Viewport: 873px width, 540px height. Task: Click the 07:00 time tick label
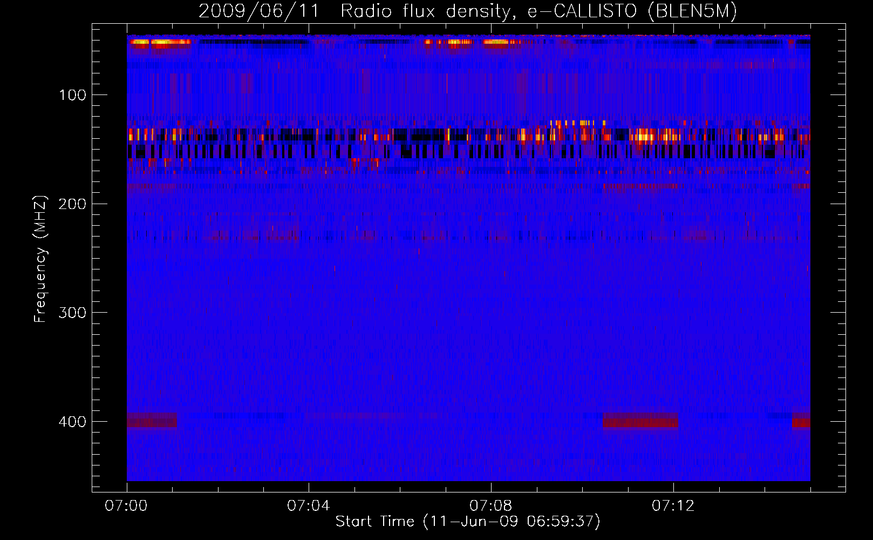tap(126, 506)
